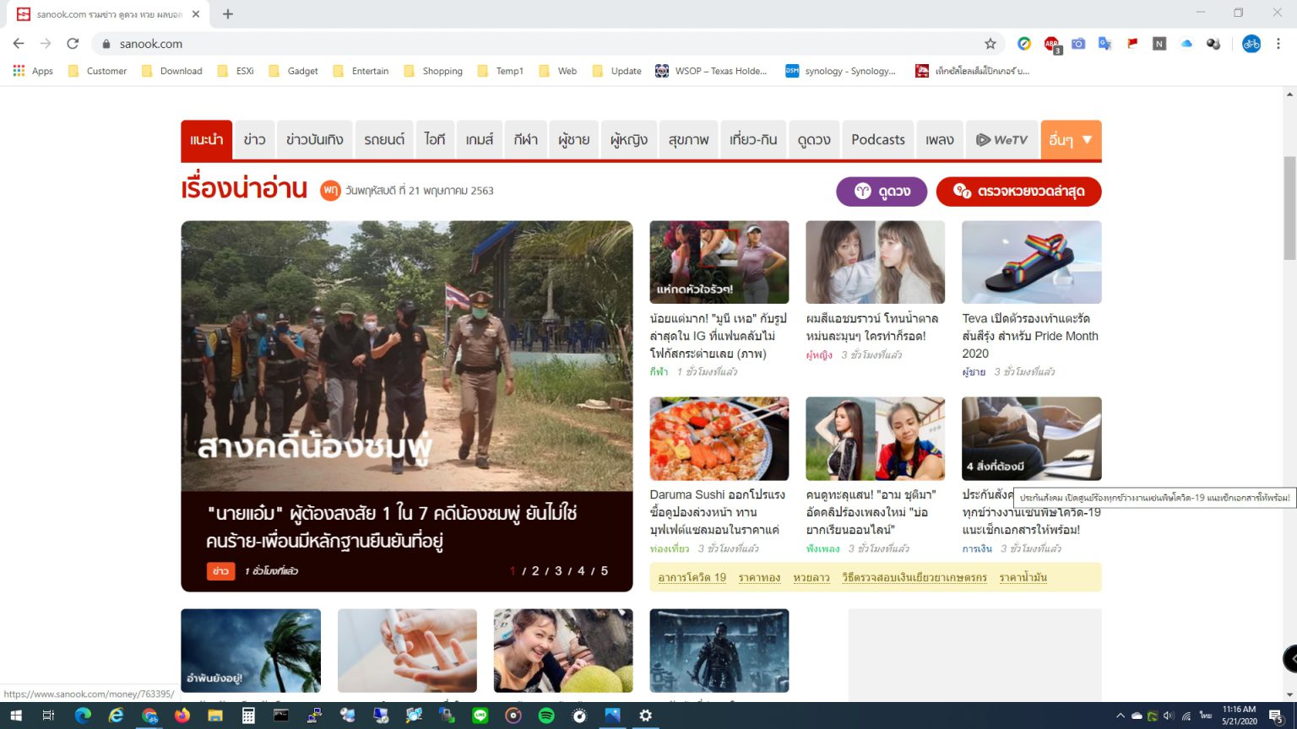Click the screenshot camera extension icon
This screenshot has width=1297, height=729.
point(1077,43)
